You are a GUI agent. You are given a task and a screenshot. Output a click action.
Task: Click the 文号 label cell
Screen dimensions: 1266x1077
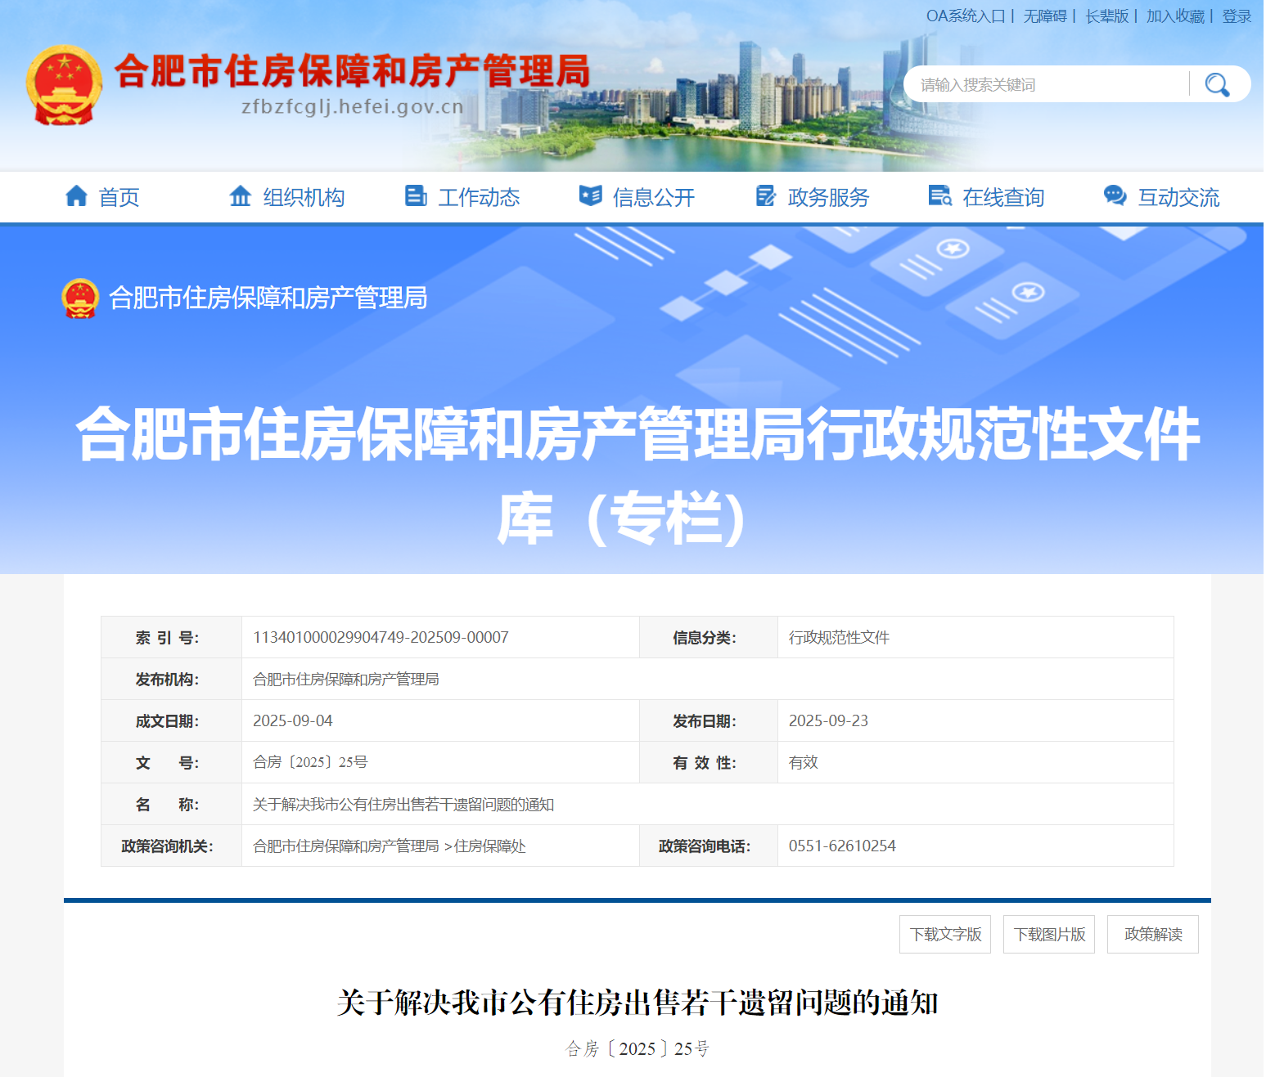pos(171,762)
